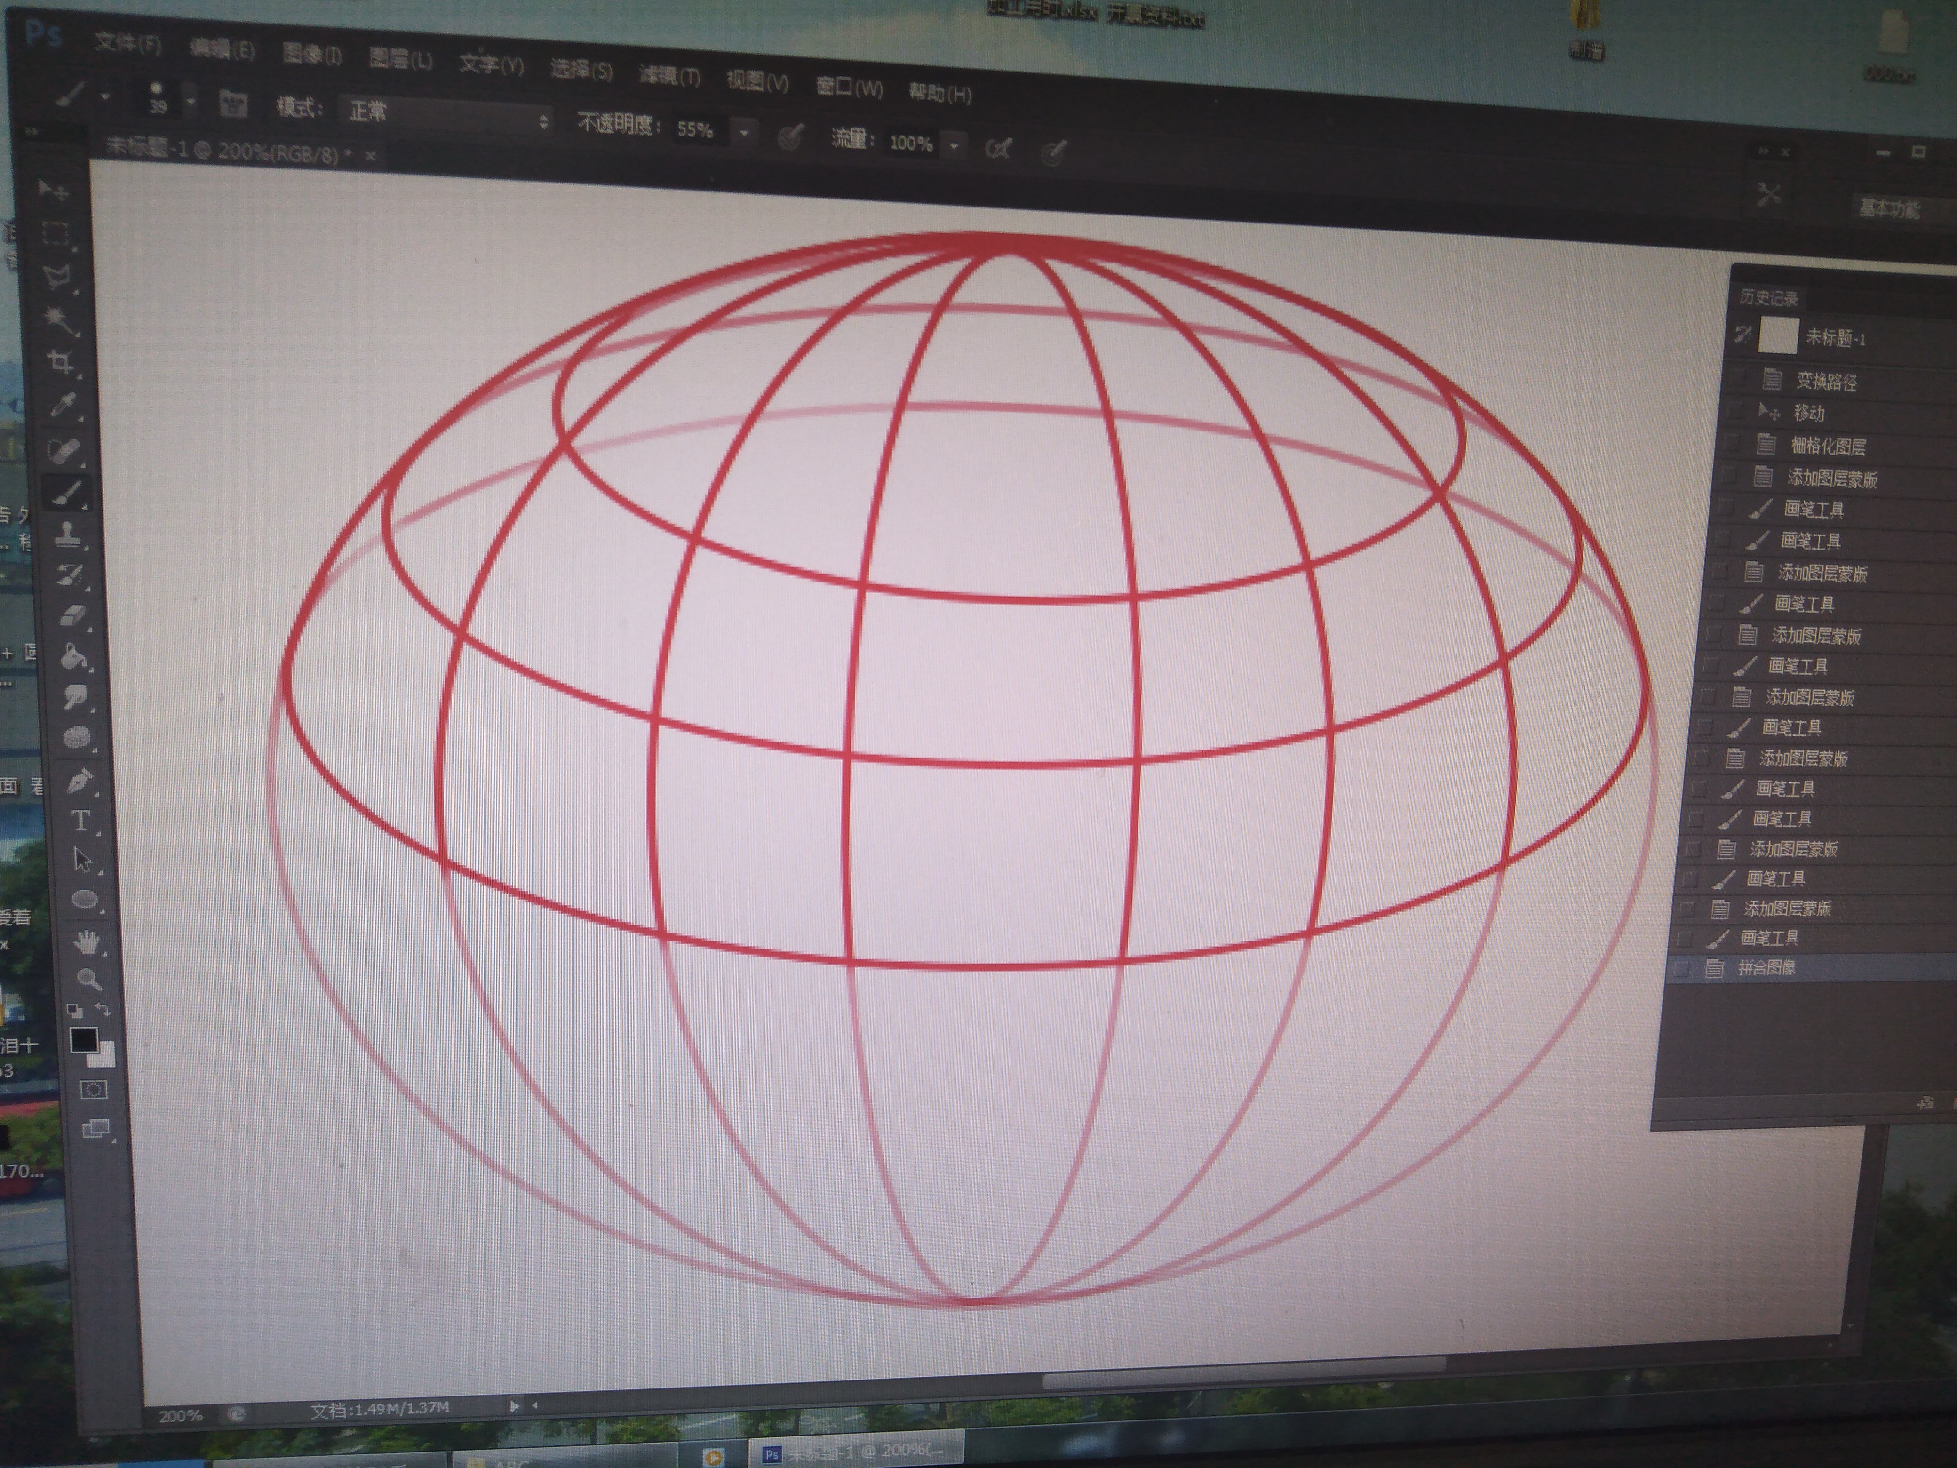
Task: Swap foreground and background colors
Action: click(104, 1009)
